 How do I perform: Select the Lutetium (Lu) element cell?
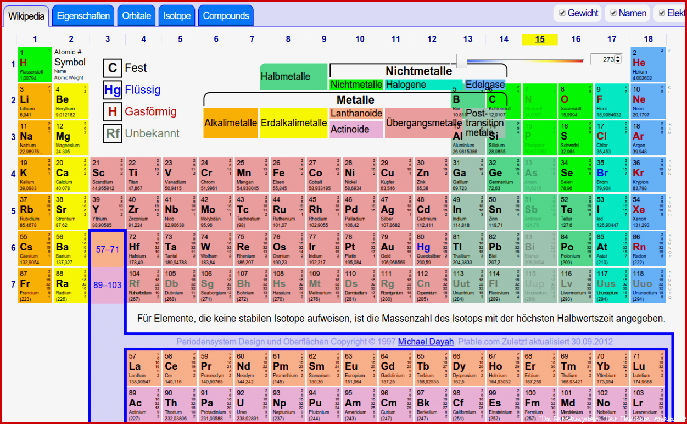(648, 368)
